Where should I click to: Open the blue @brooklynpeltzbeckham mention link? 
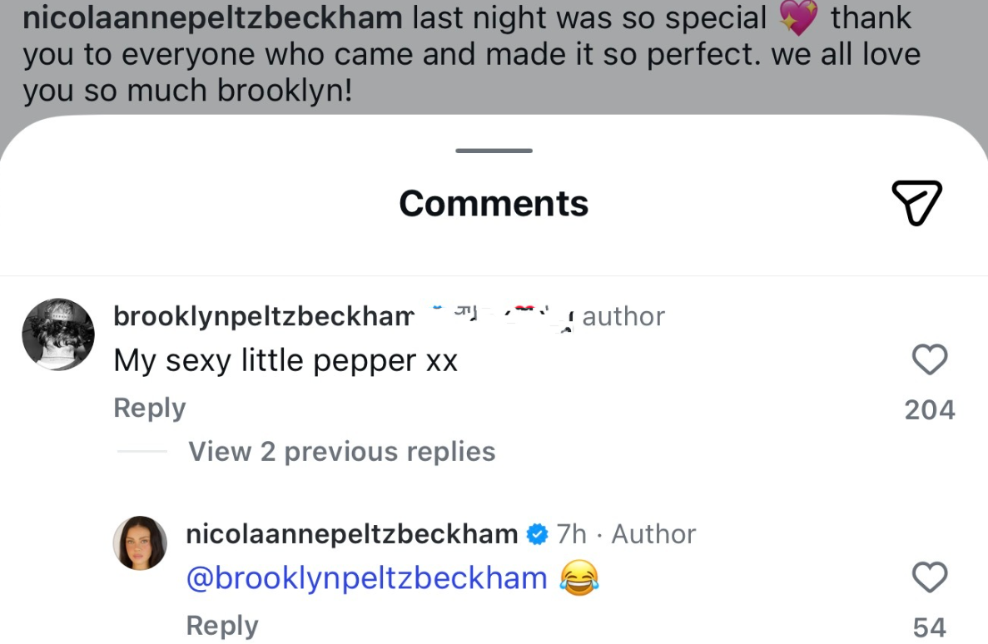tap(367, 577)
